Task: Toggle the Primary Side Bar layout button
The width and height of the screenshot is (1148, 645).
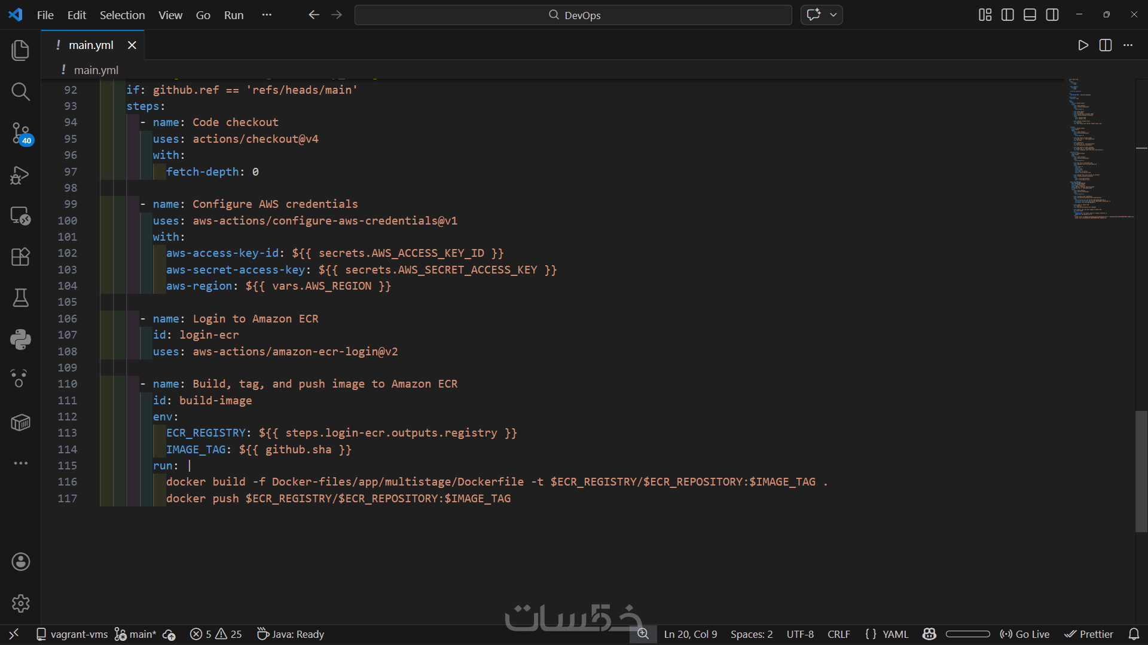Action: tap(1007, 15)
